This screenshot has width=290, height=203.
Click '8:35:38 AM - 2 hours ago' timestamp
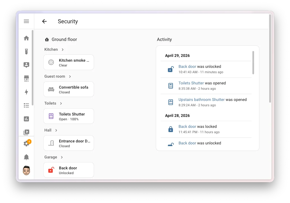coord(197,89)
